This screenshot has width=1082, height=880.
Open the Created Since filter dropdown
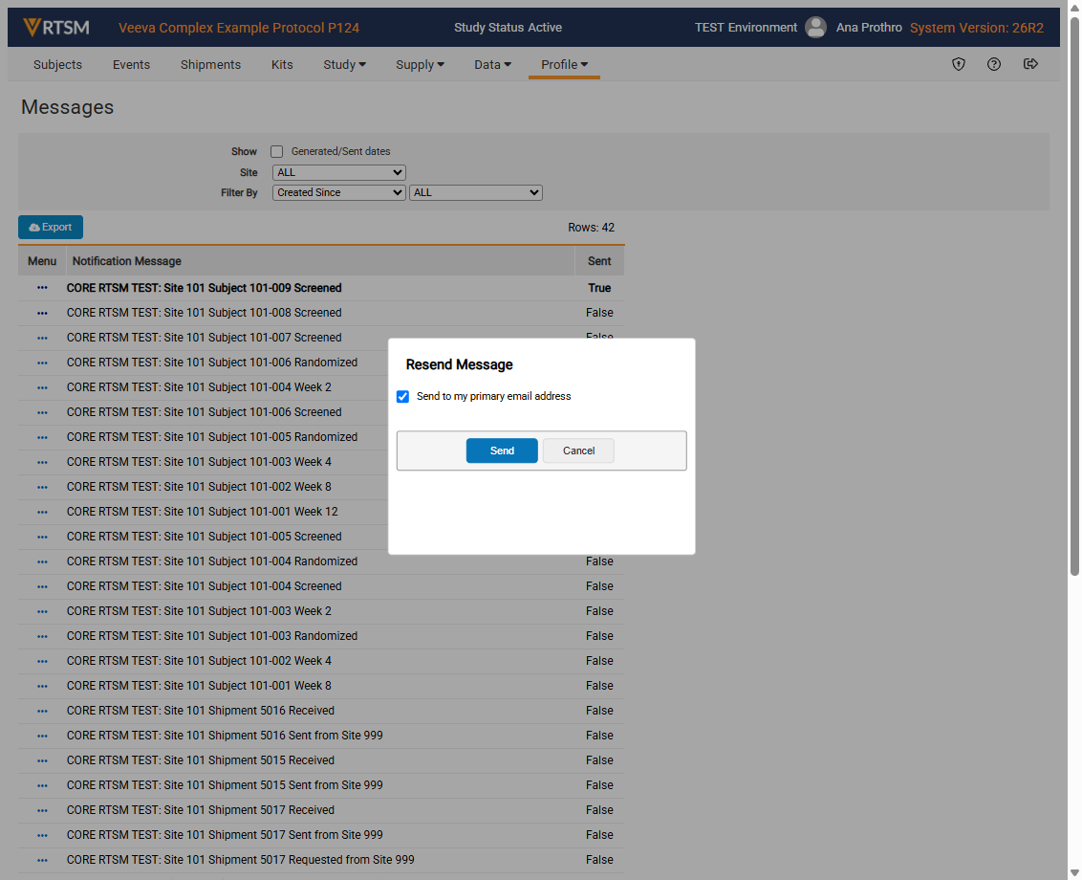click(338, 192)
